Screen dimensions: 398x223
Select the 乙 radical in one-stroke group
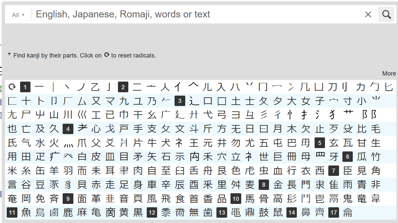point(95,87)
